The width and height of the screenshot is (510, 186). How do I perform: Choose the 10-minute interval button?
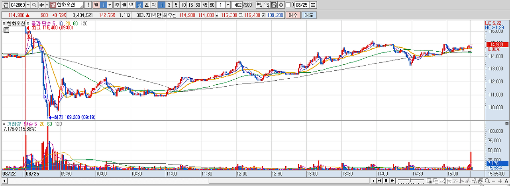[x=183, y=5]
